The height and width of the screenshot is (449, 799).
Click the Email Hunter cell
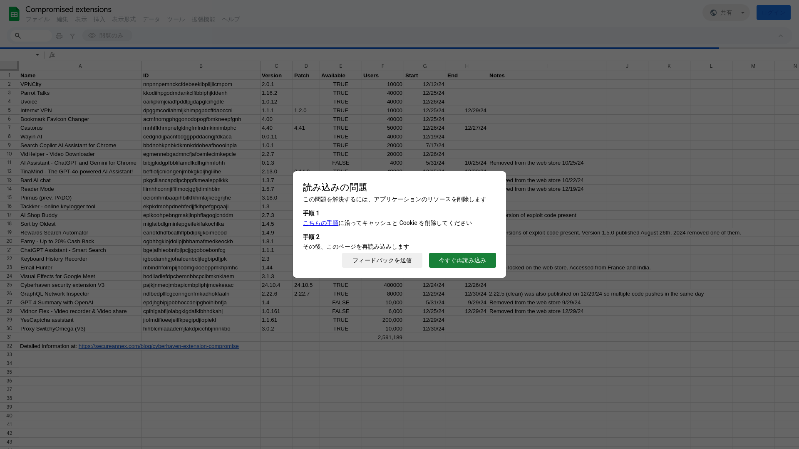coord(80,268)
